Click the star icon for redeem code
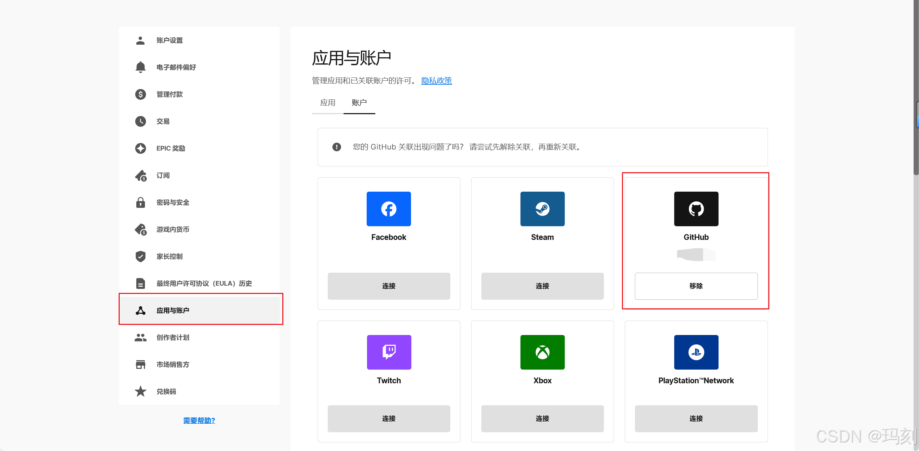Viewport: 919px width, 451px height. point(140,391)
